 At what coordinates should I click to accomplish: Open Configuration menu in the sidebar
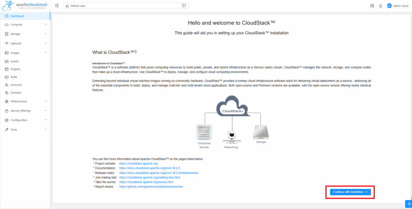[x=25, y=120]
